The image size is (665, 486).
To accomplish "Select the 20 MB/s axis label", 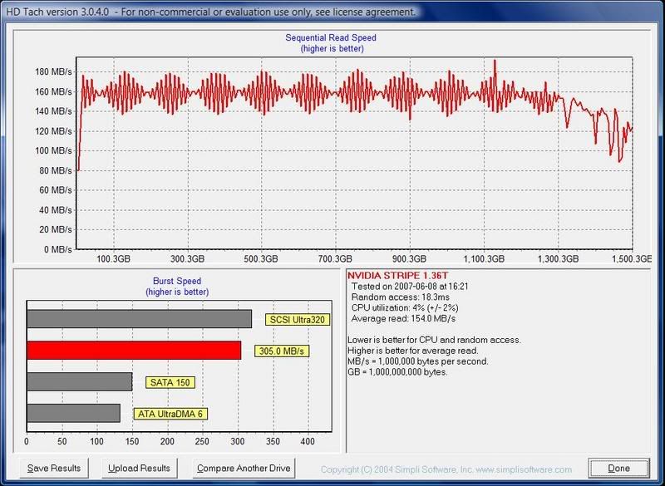I will [56, 229].
